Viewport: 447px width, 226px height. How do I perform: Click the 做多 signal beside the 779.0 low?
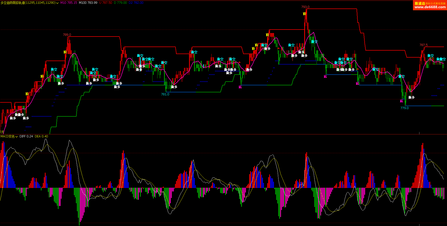pyautogui.click(x=411, y=97)
